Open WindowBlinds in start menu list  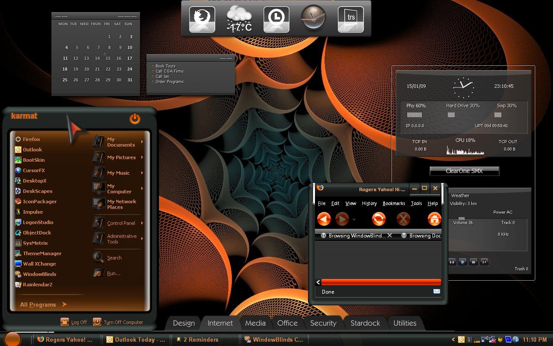(36, 274)
